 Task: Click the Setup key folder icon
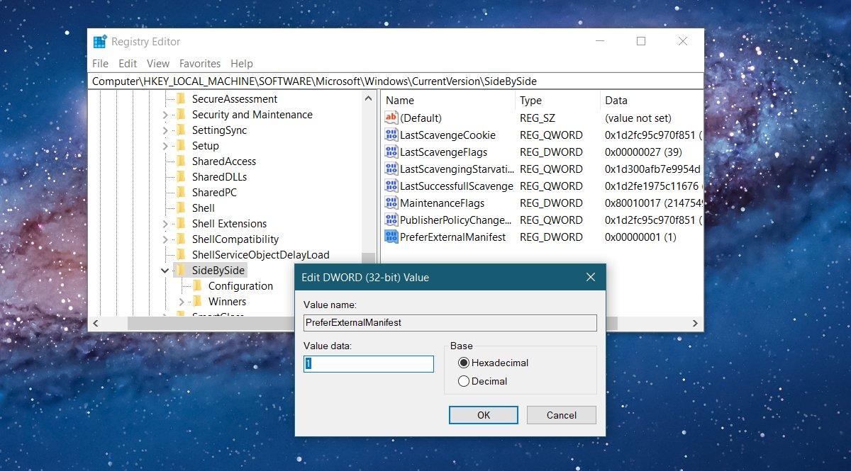(x=180, y=146)
